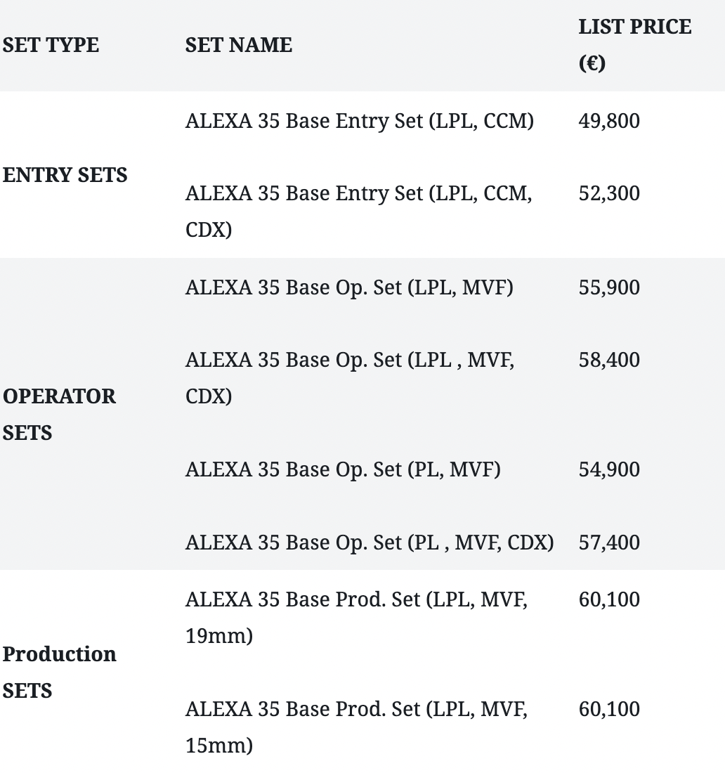Image resolution: width=725 pixels, height=773 pixels.
Task: Click the SET TYPE column header
Action: click(x=51, y=45)
